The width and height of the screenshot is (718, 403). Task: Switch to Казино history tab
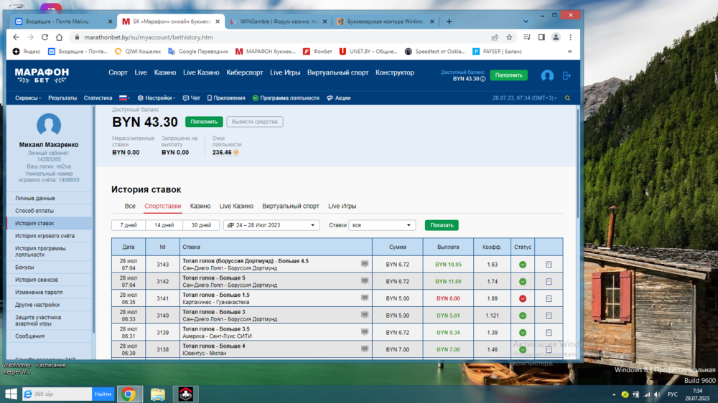coord(200,206)
